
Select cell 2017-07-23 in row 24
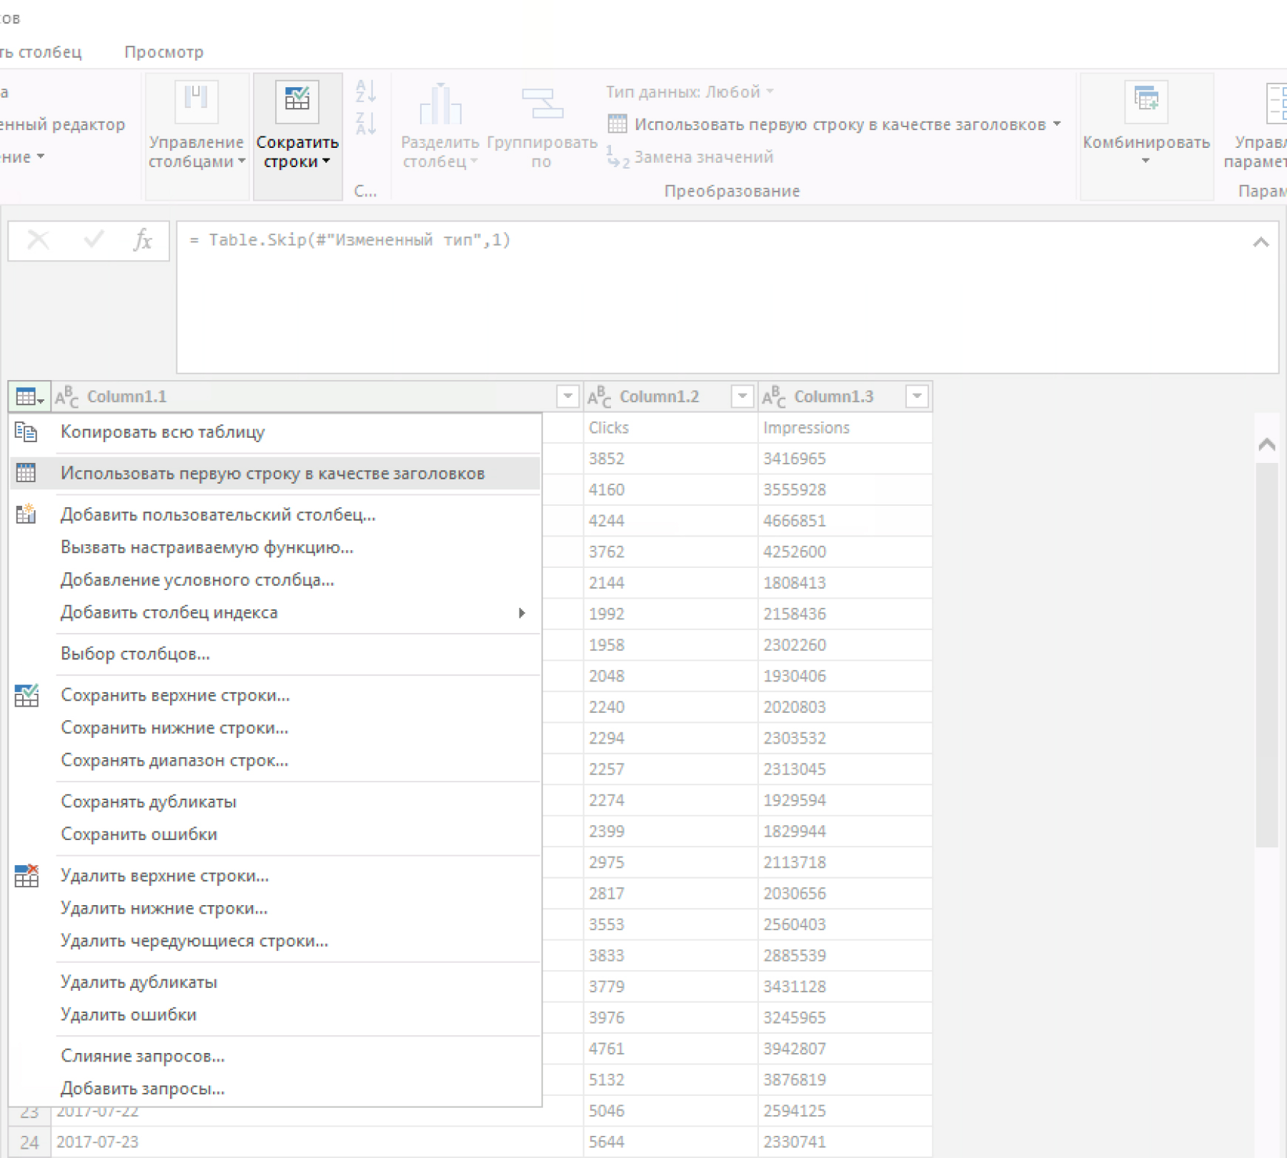click(x=317, y=1142)
